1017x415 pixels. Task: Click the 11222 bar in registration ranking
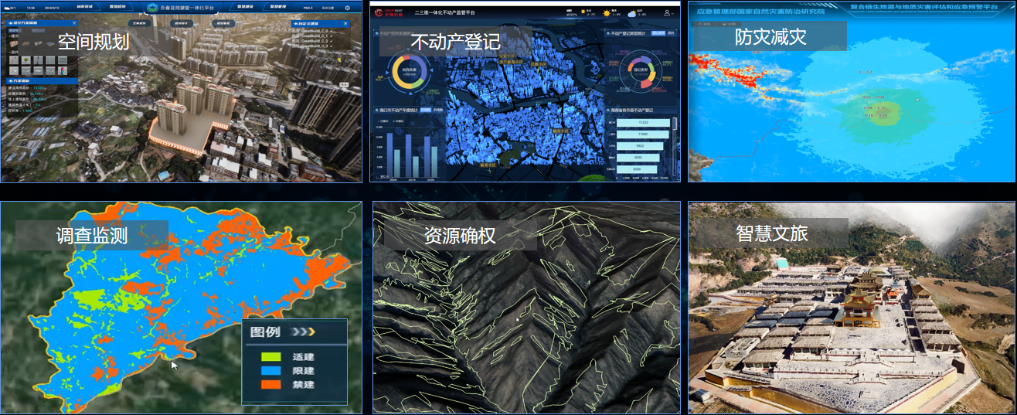(643, 122)
